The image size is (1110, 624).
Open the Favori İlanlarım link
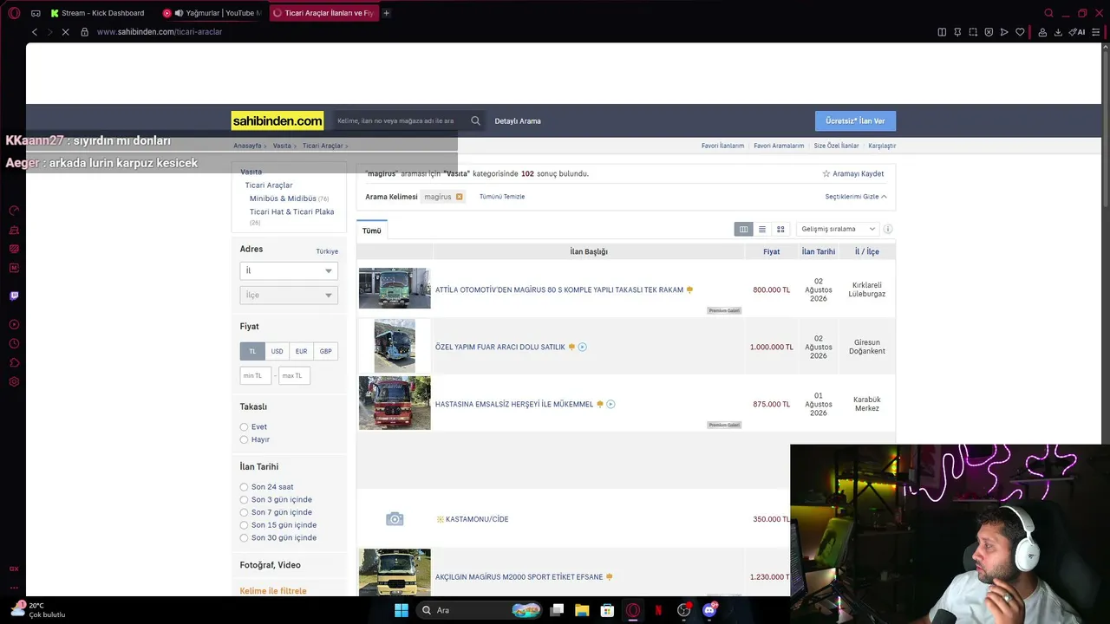pos(722,146)
